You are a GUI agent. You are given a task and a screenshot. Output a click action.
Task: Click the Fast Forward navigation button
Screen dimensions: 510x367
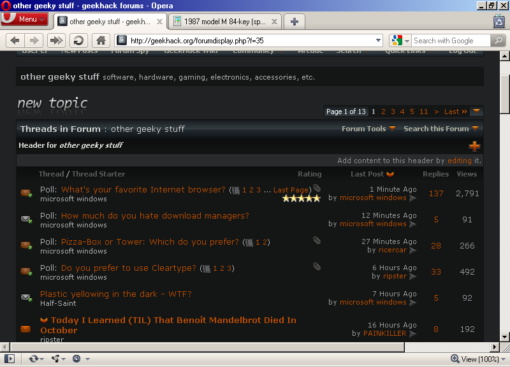coord(56,40)
